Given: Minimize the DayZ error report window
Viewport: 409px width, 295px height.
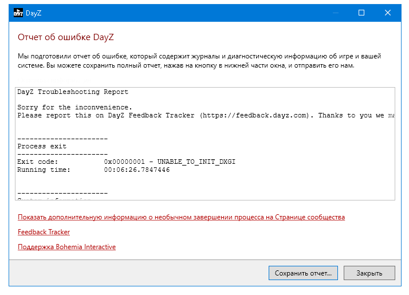Looking at the screenshot, I should point(336,13).
